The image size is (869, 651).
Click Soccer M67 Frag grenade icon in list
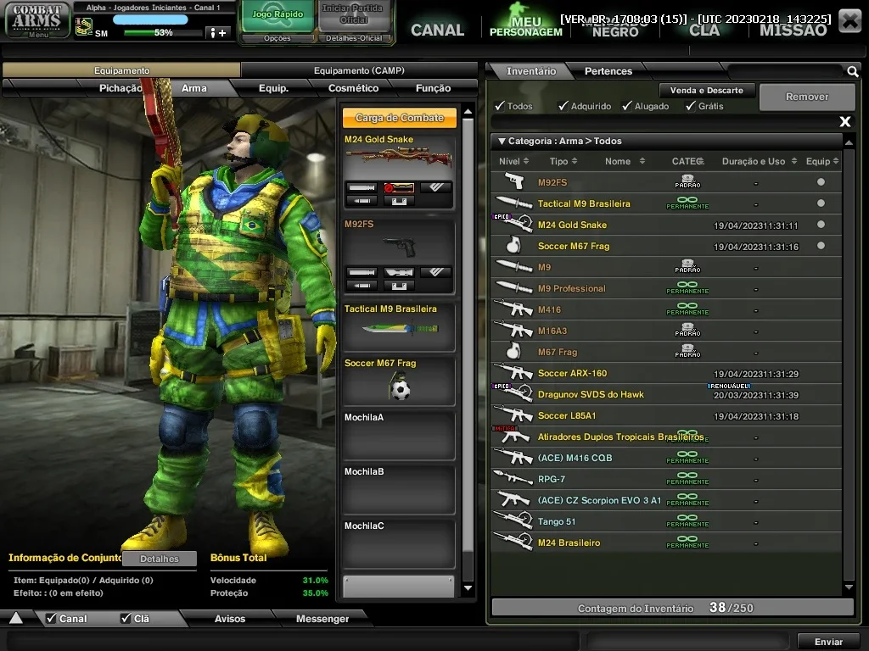pos(513,245)
